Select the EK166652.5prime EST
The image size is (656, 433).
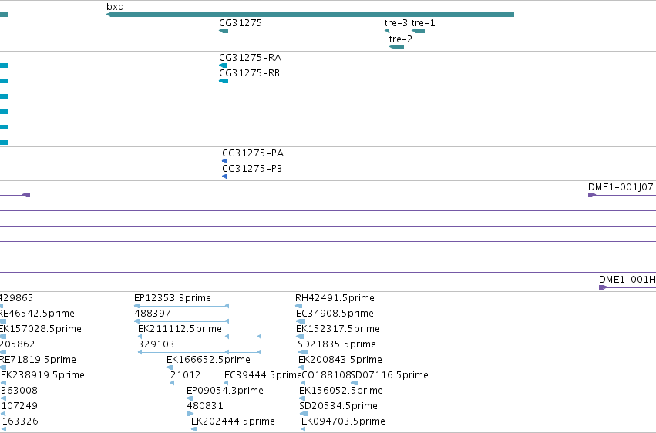coord(170,368)
